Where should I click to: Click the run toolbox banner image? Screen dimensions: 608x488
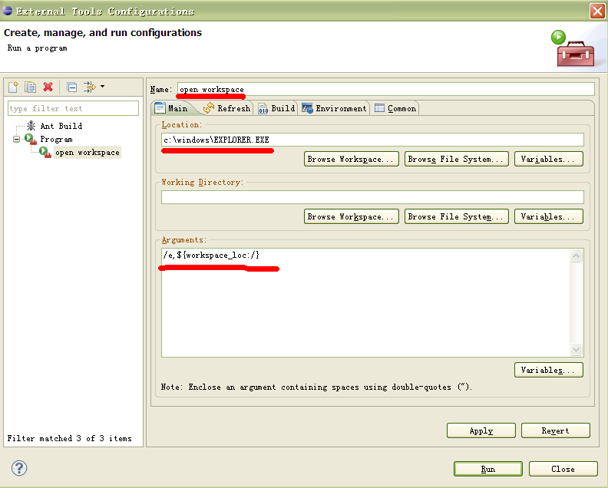coord(573,48)
